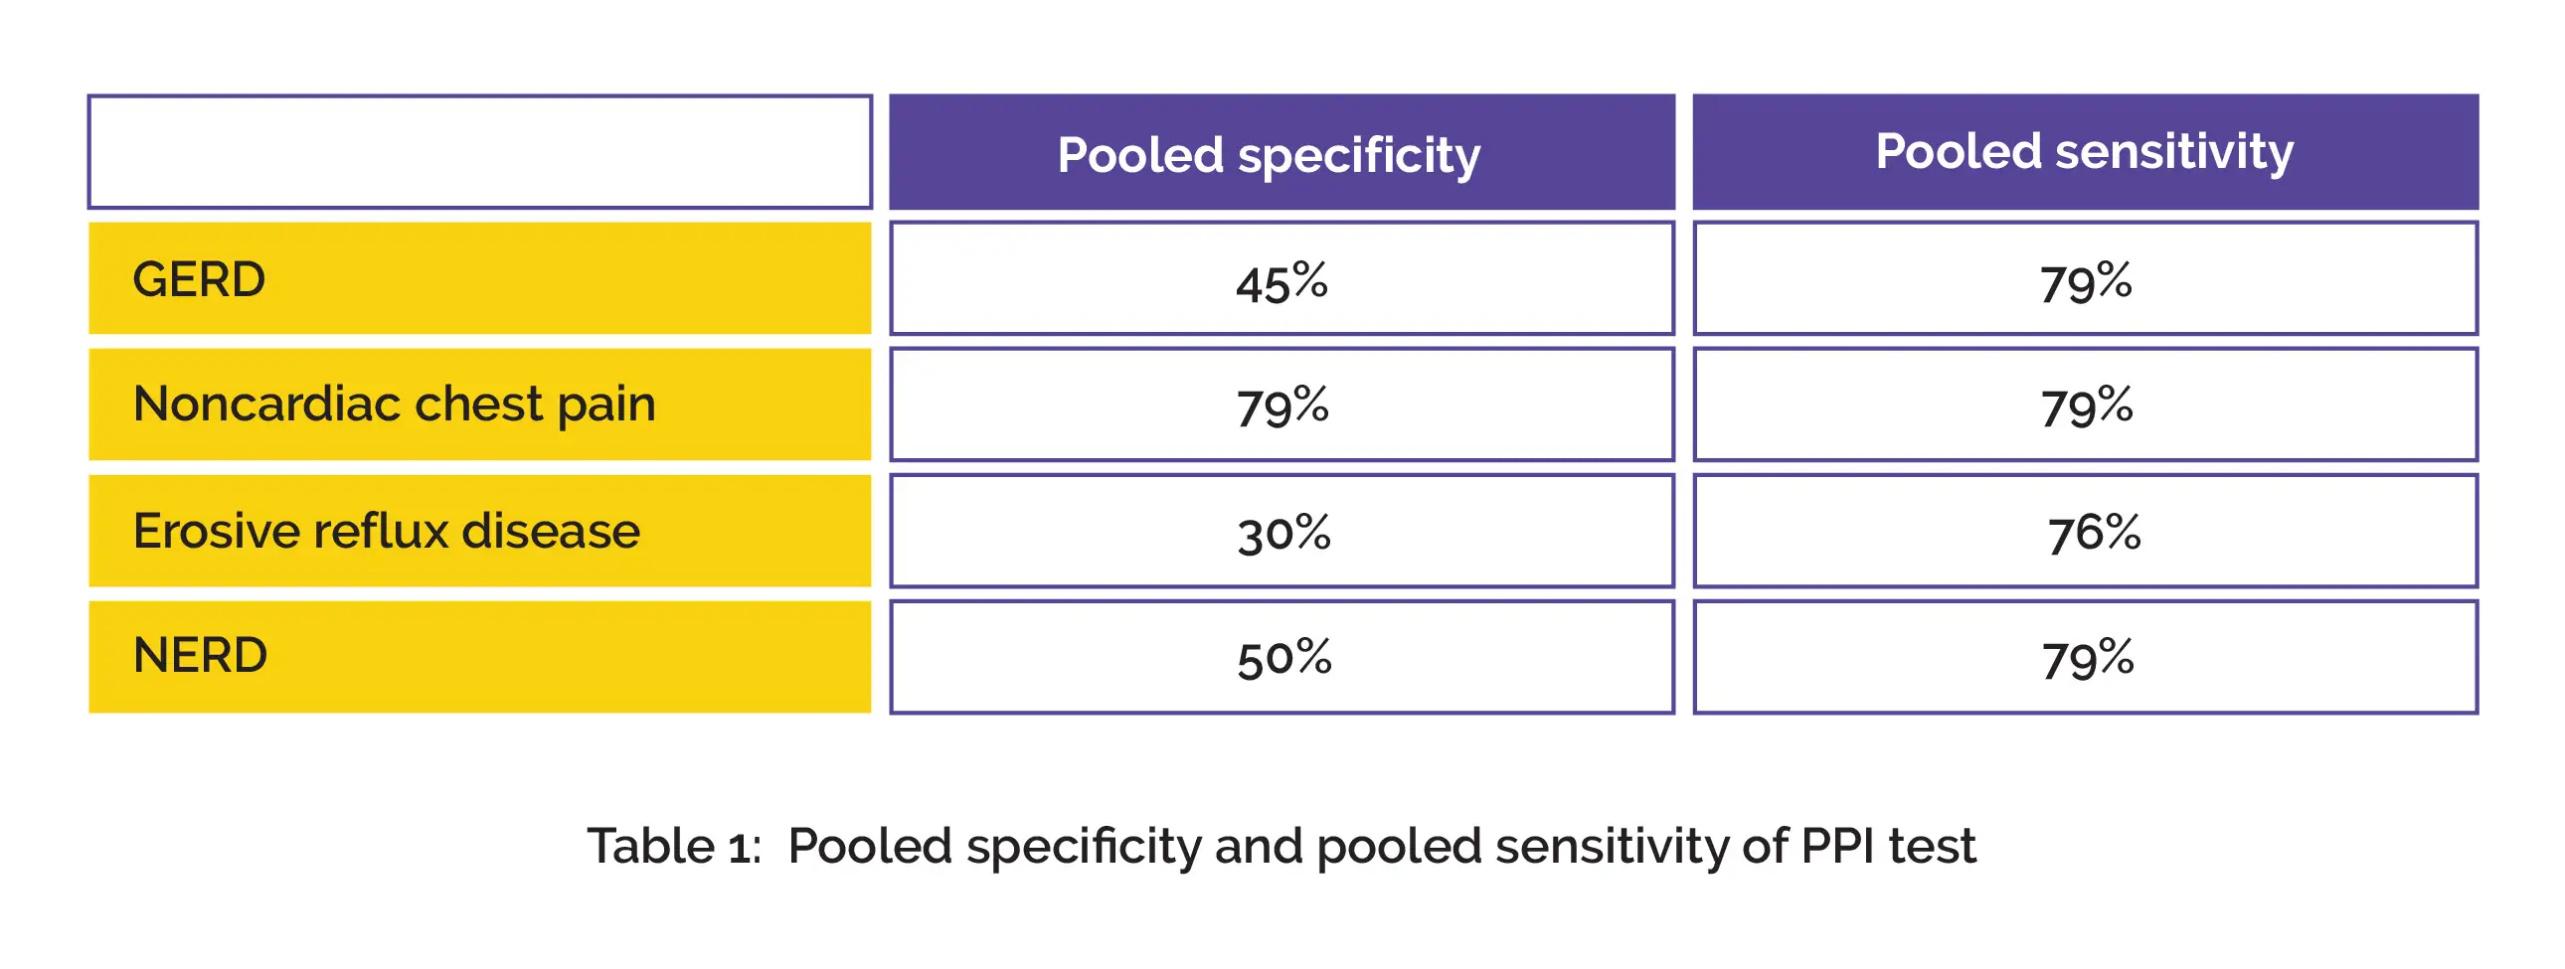Click the word specificity in header
Screen dimensions: 2565x969
(1358, 156)
